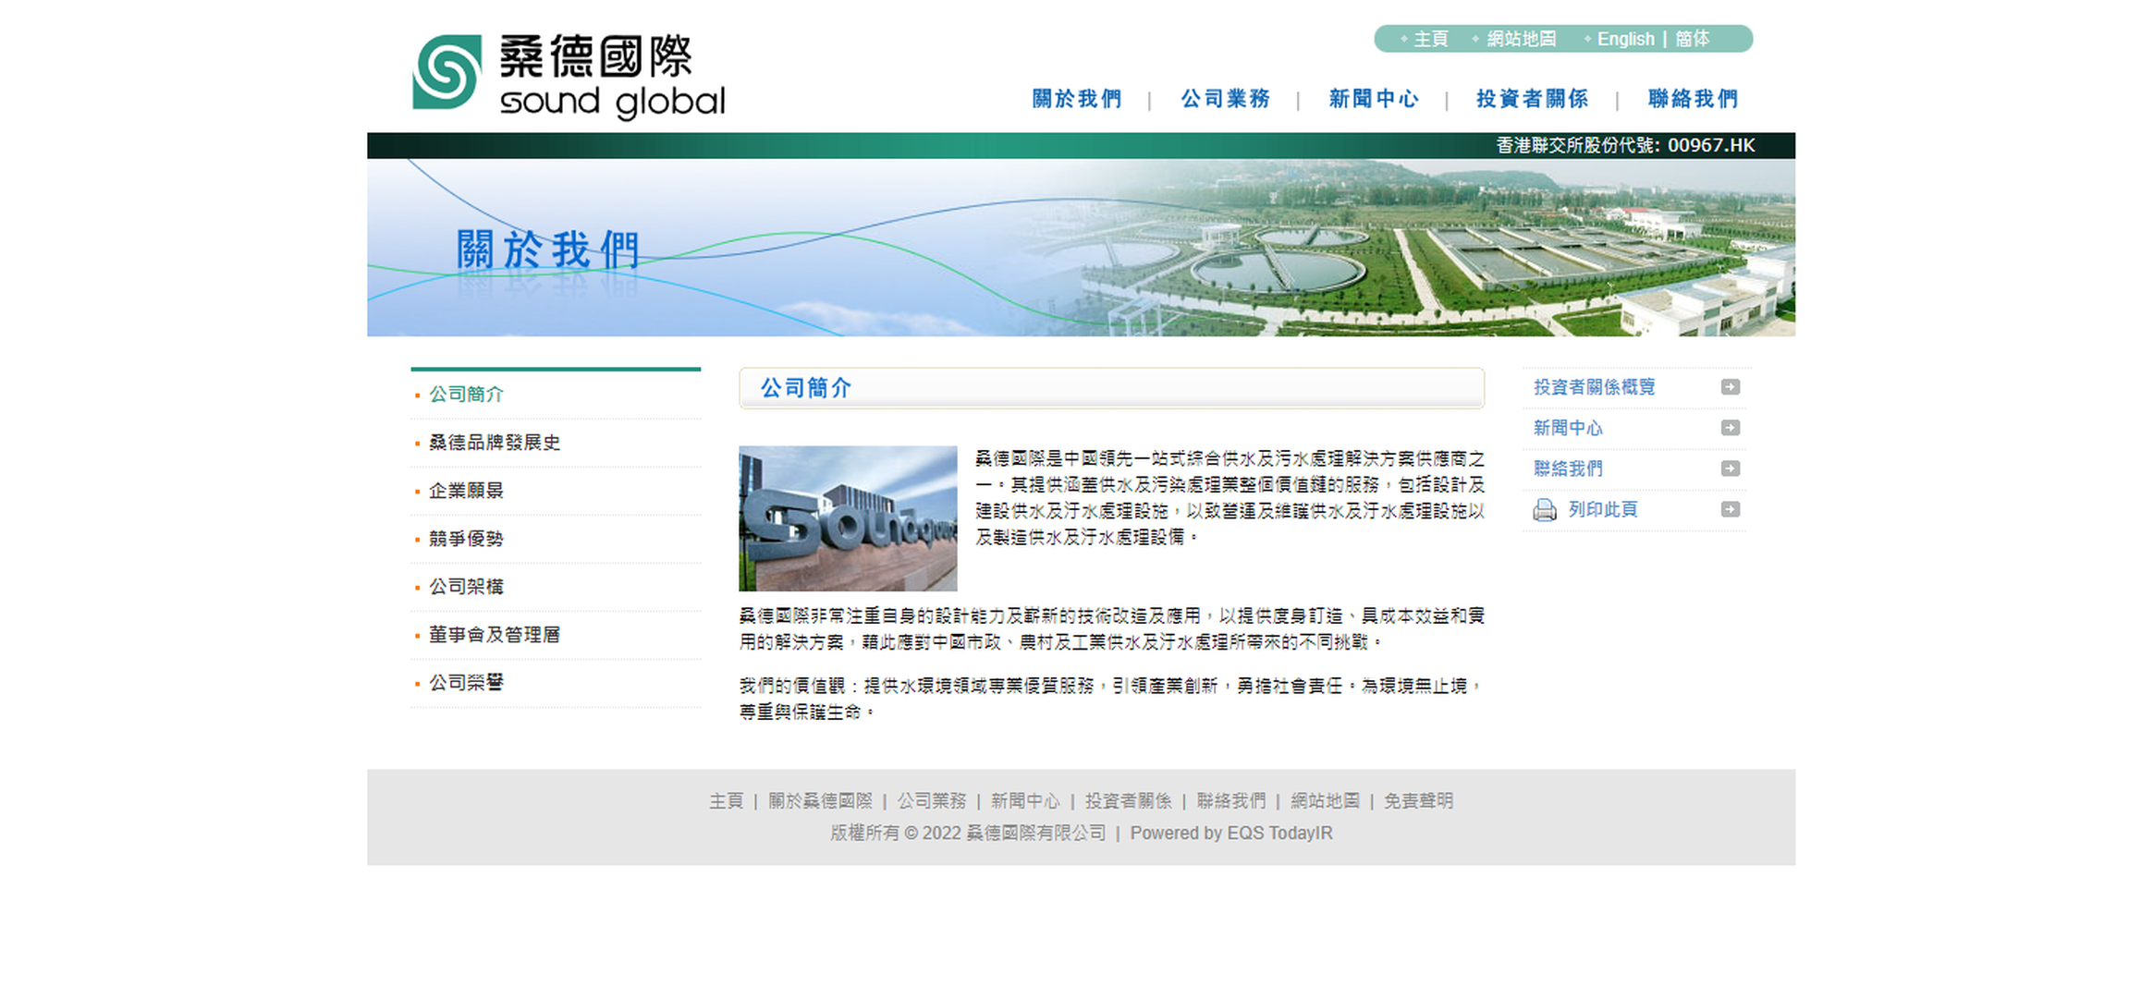Image resolution: width=2141 pixels, height=998 pixels.
Task: Click the arrow icon beside 新聞中心 in sidebar
Action: click(1729, 428)
